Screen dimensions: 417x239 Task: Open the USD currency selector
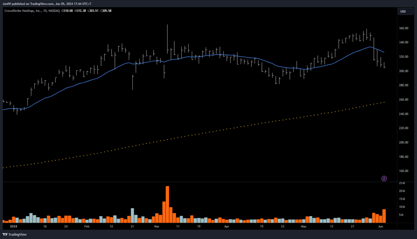click(x=403, y=11)
